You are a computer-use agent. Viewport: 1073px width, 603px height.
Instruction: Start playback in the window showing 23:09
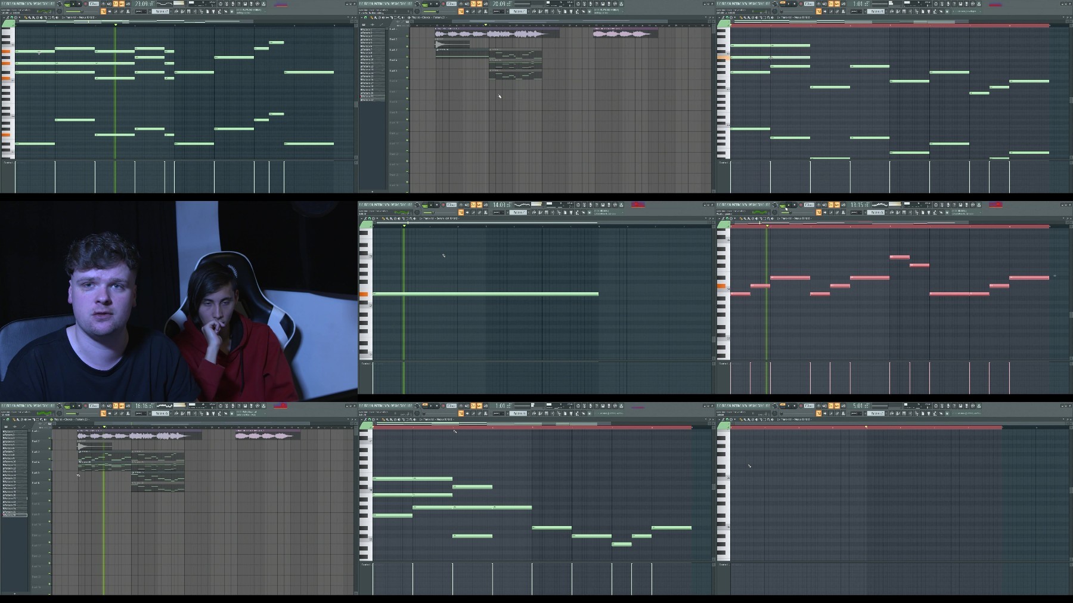(x=73, y=4)
